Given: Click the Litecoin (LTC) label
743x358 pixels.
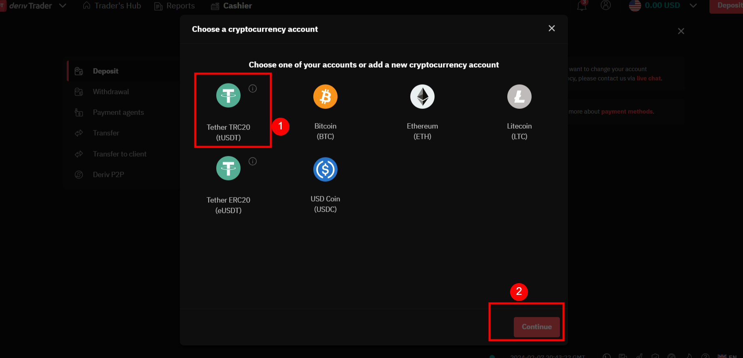Looking at the screenshot, I should click(x=519, y=131).
